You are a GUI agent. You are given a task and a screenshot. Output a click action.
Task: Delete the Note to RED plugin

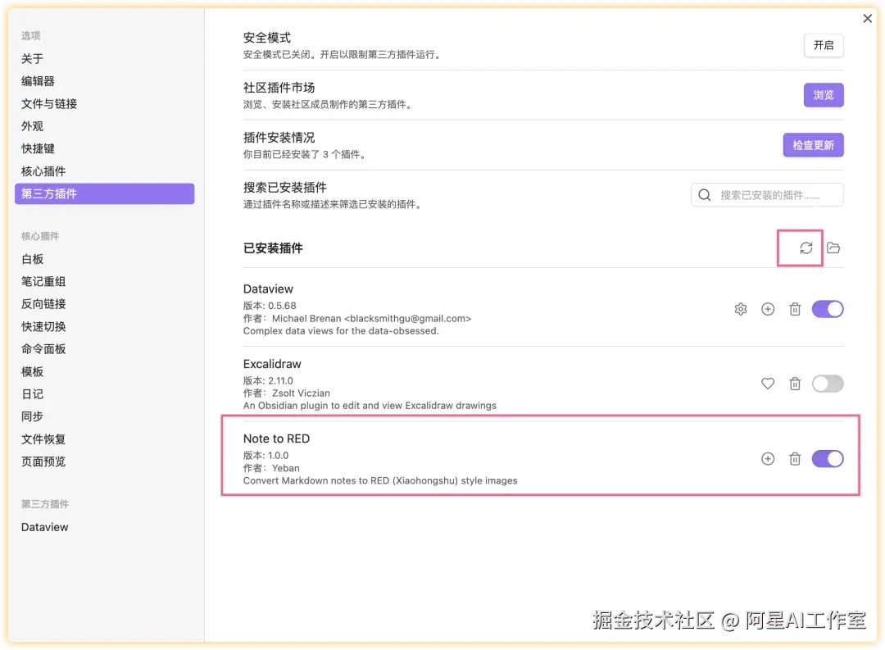(x=795, y=458)
